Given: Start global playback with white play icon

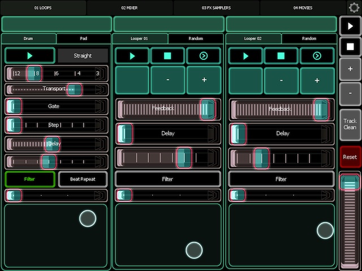Looking at the screenshot, I should click(x=350, y=26).
